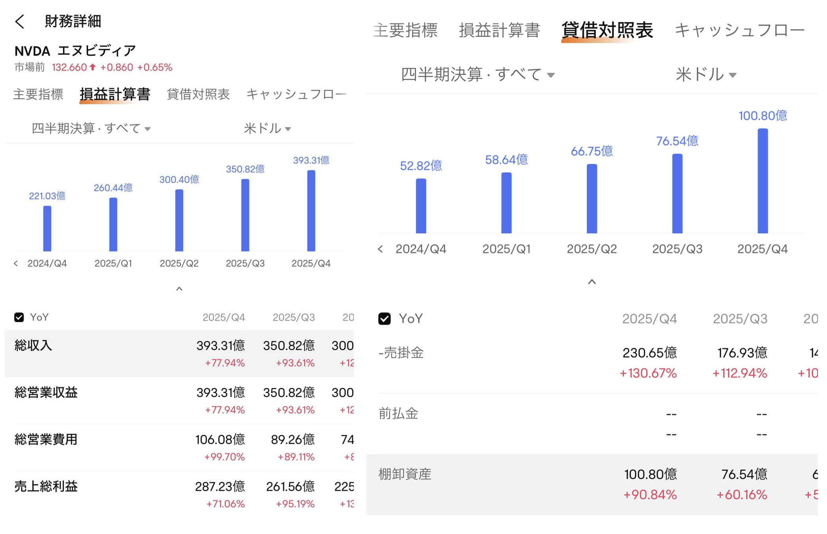Image resolution: width=827 pixels, height=534 pixels.
Task: Open キャッシュフロー tab in left panel
Action: (296, 95)
